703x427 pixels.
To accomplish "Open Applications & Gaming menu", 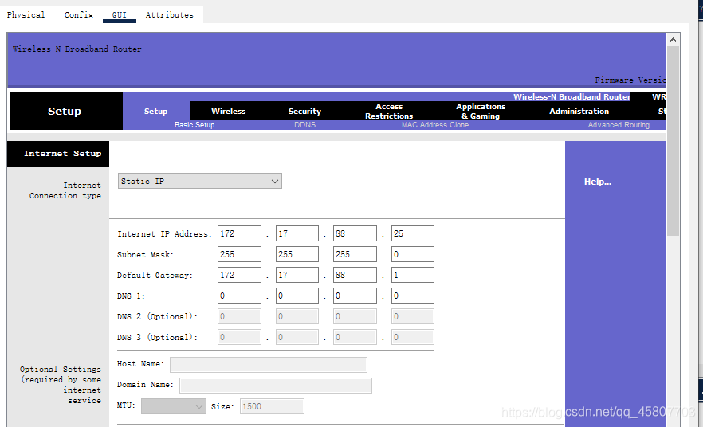I will coord(481,111).
